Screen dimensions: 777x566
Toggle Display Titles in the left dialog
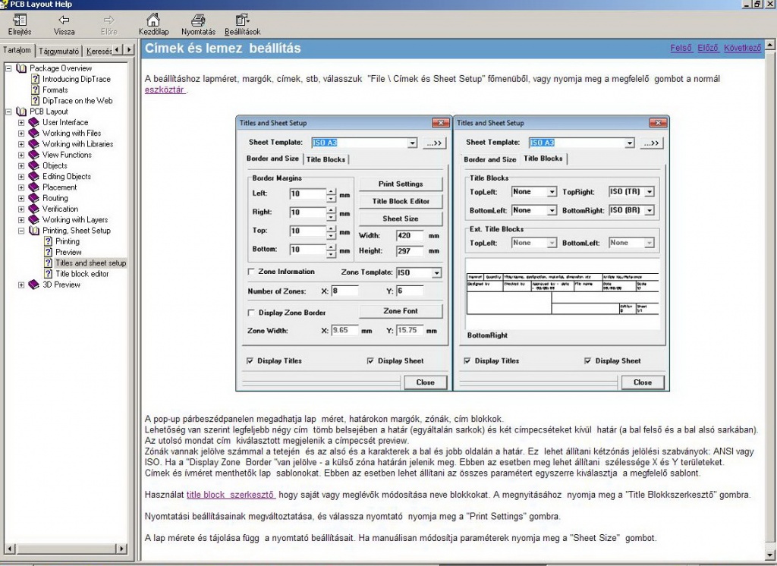[250, 361]
